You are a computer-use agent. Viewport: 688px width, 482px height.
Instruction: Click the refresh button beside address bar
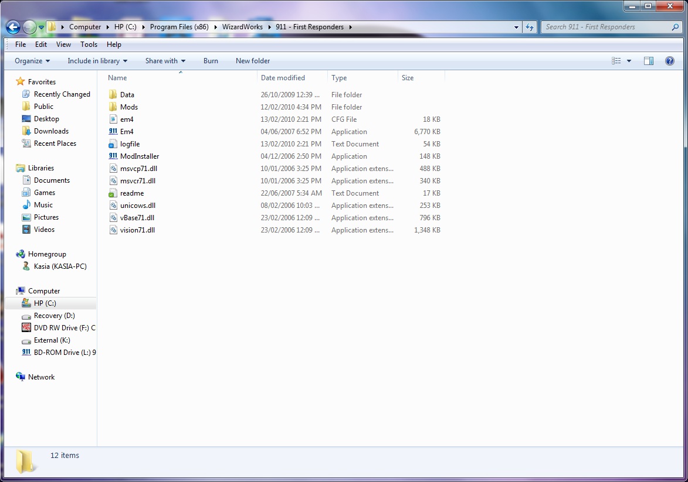click(x=530, y=27)
